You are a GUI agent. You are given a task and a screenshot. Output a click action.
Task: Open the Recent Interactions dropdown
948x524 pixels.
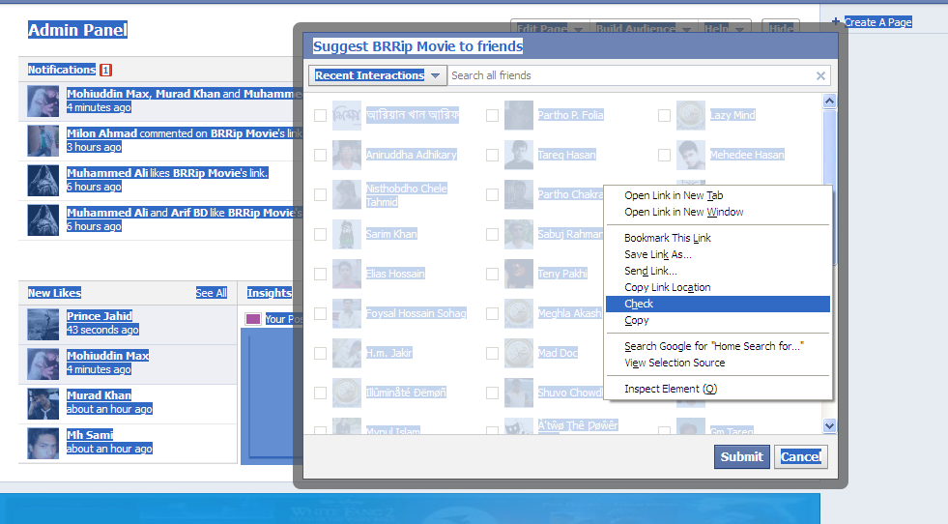coord(378,75)
